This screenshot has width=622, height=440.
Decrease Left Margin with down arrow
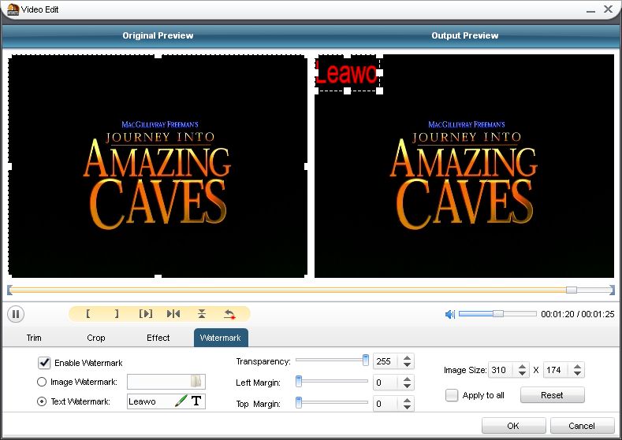tap(407, 386)
